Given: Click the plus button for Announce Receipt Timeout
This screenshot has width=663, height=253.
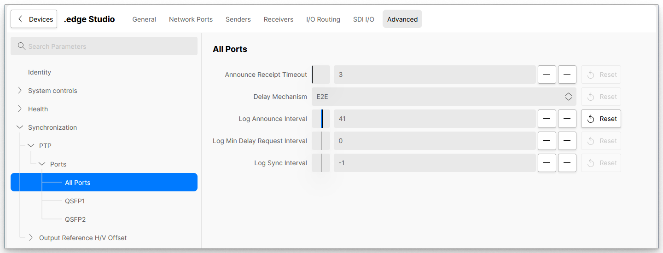Looking at the screenshot, I should [x=567, y=75].
